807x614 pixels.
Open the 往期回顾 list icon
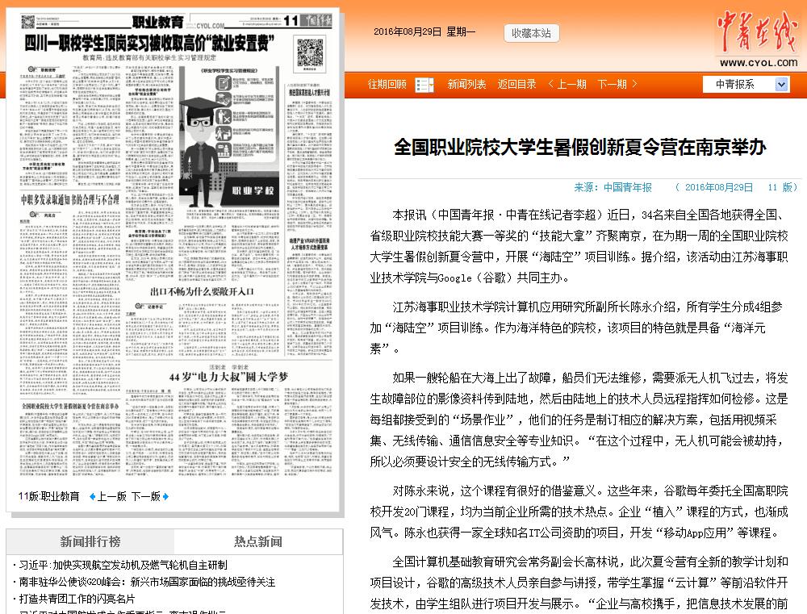click(424, 85)
